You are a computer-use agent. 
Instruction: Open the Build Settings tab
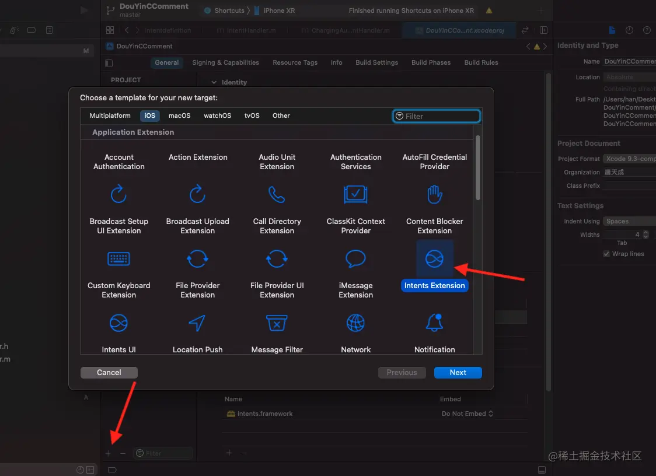377,62
